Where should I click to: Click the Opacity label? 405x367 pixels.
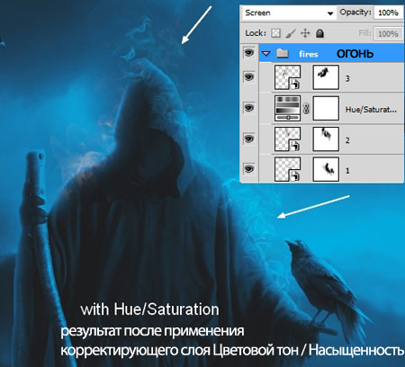(355, 13)
